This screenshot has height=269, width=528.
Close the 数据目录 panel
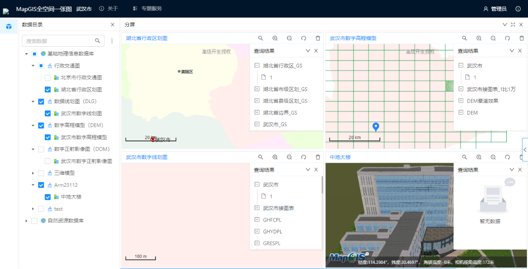113,24
